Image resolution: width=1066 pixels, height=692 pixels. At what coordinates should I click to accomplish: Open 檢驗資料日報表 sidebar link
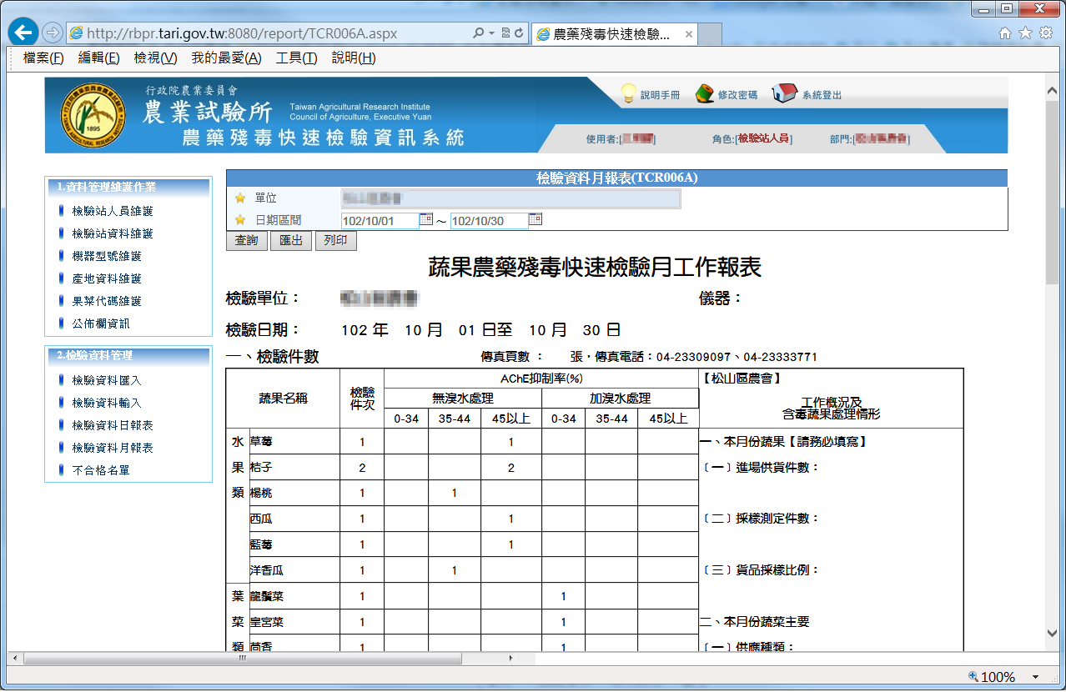tap(113, 425)
